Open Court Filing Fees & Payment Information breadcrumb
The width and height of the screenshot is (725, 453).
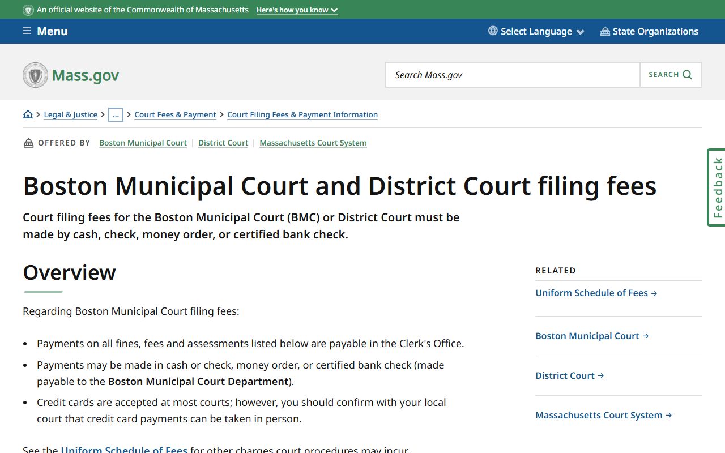pyautogui.click(x=302, y=114)
